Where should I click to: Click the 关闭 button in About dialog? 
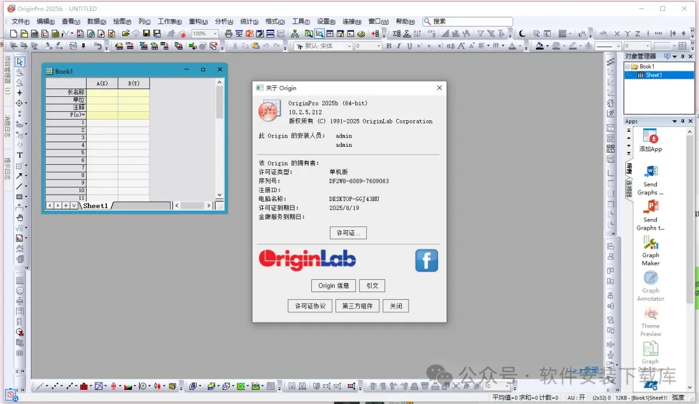396,306
